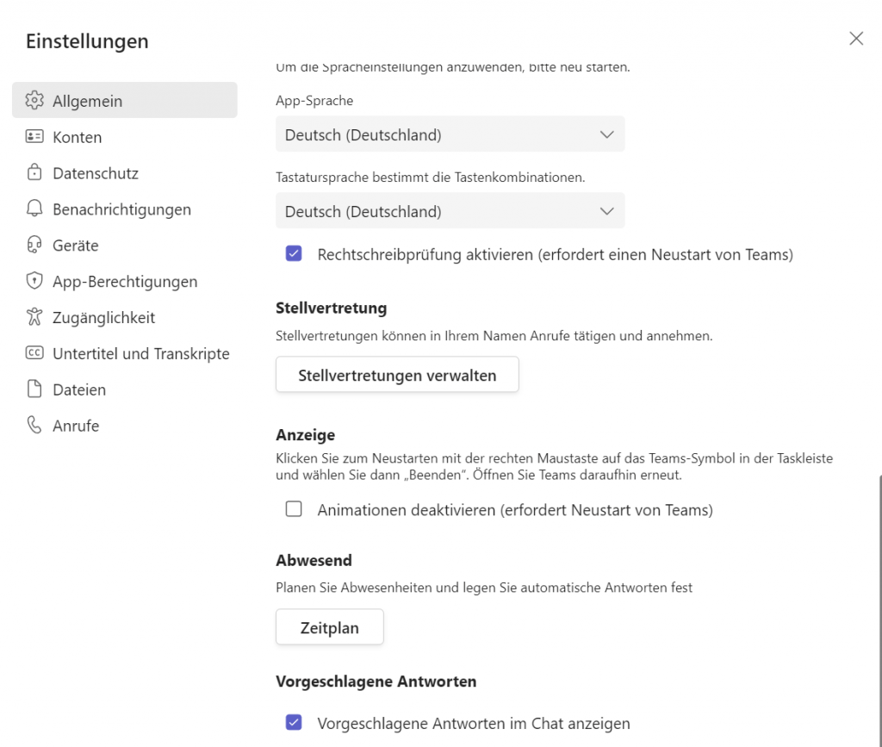
Task: Click Stellvertretungen verwalten
Action: pyautogui.click(x=397, y=375)
